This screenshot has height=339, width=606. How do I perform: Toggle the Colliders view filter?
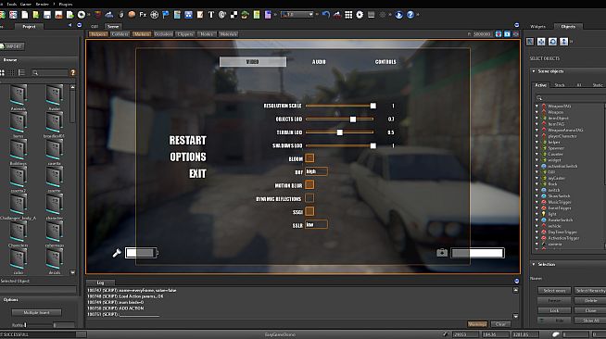coord(120,34)
